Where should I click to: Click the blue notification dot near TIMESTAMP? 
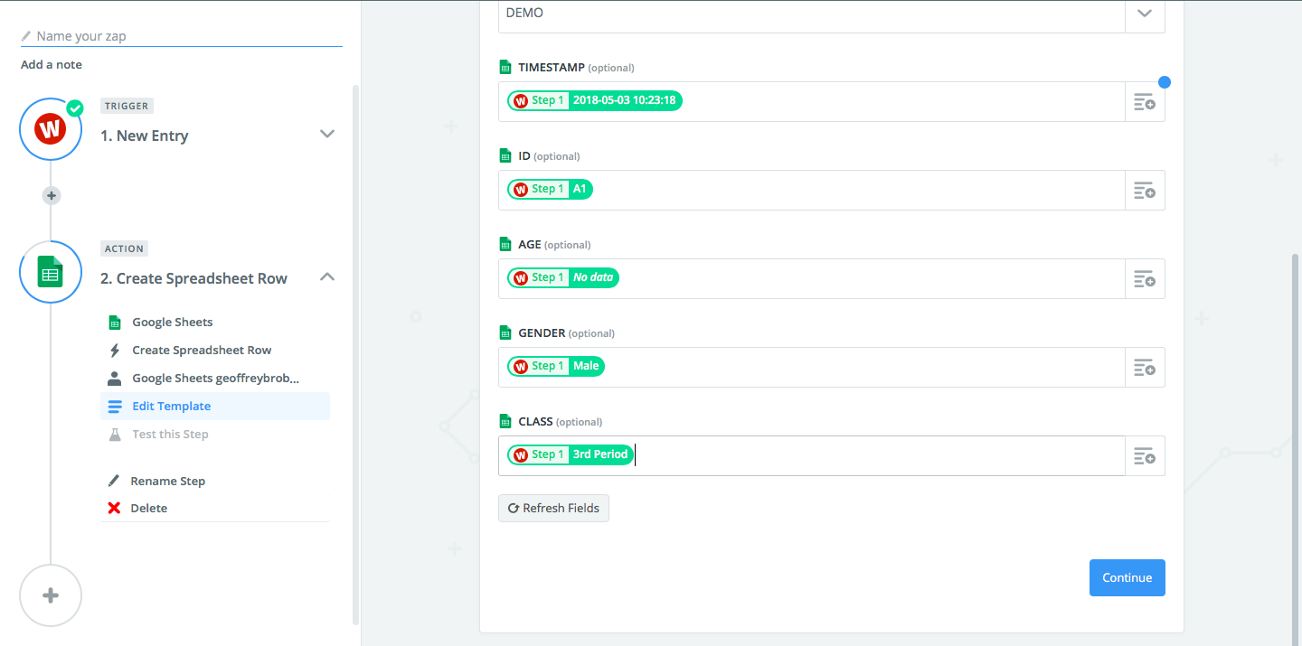click(x=1165, y=82)
